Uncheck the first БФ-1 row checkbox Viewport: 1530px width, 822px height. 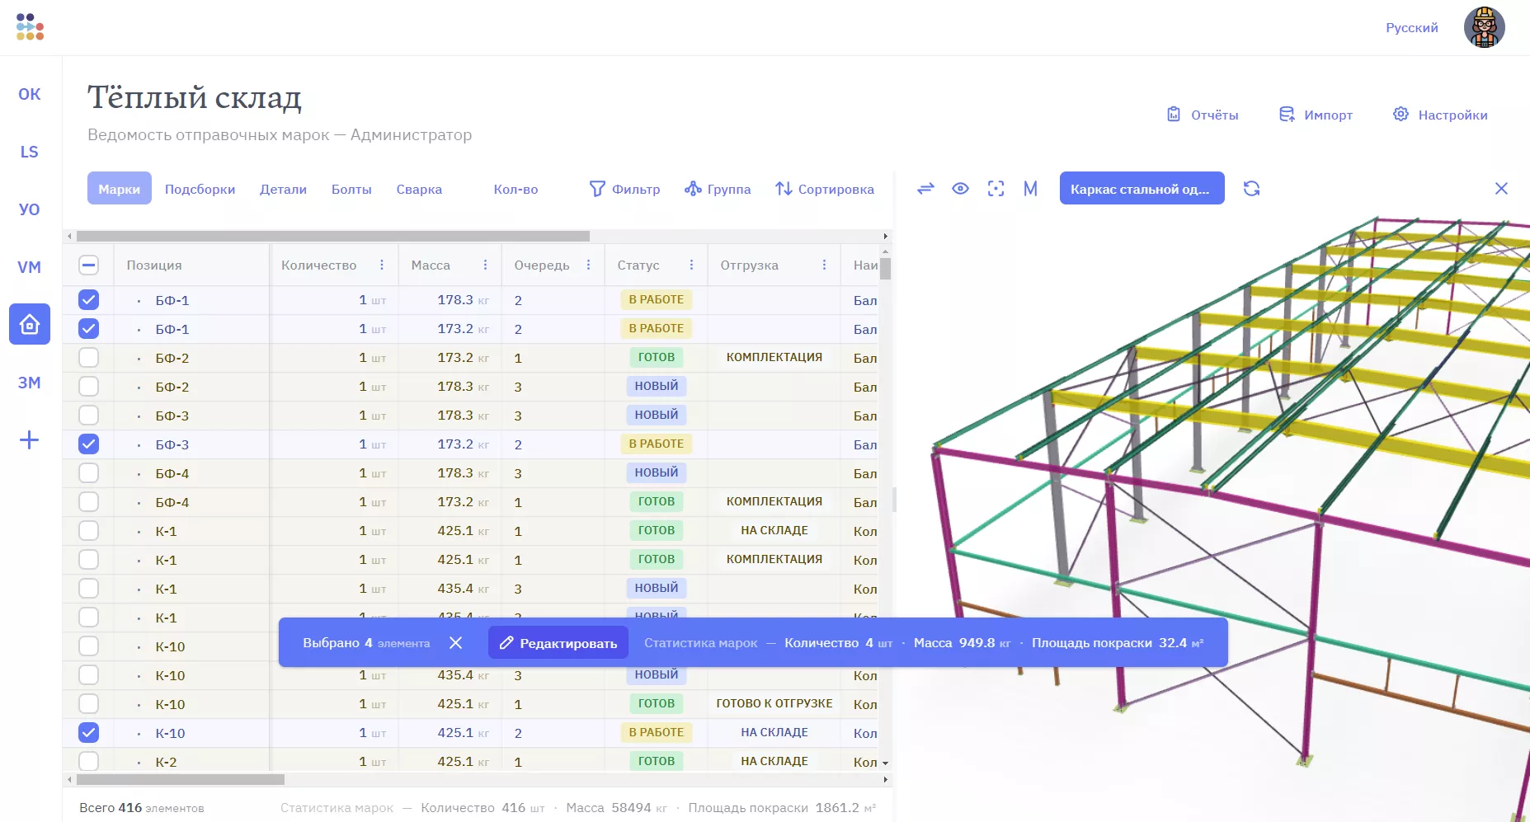88,300
